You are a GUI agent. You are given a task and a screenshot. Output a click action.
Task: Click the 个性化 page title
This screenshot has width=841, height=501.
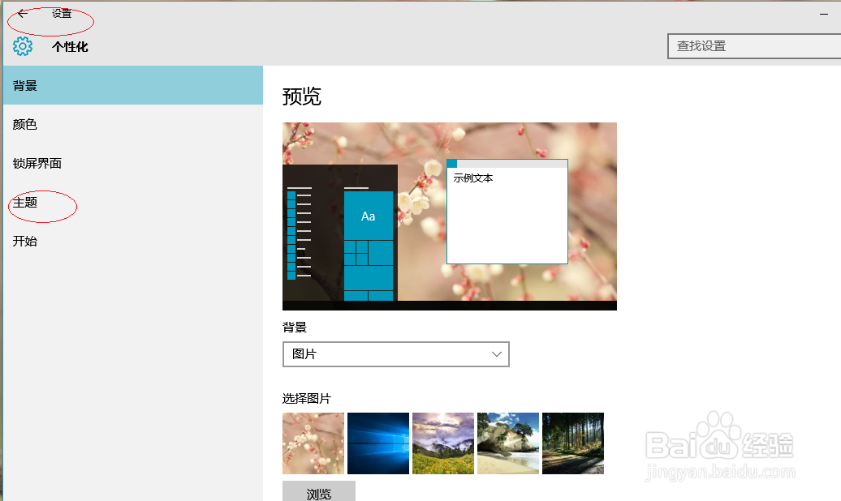point(70,47)
